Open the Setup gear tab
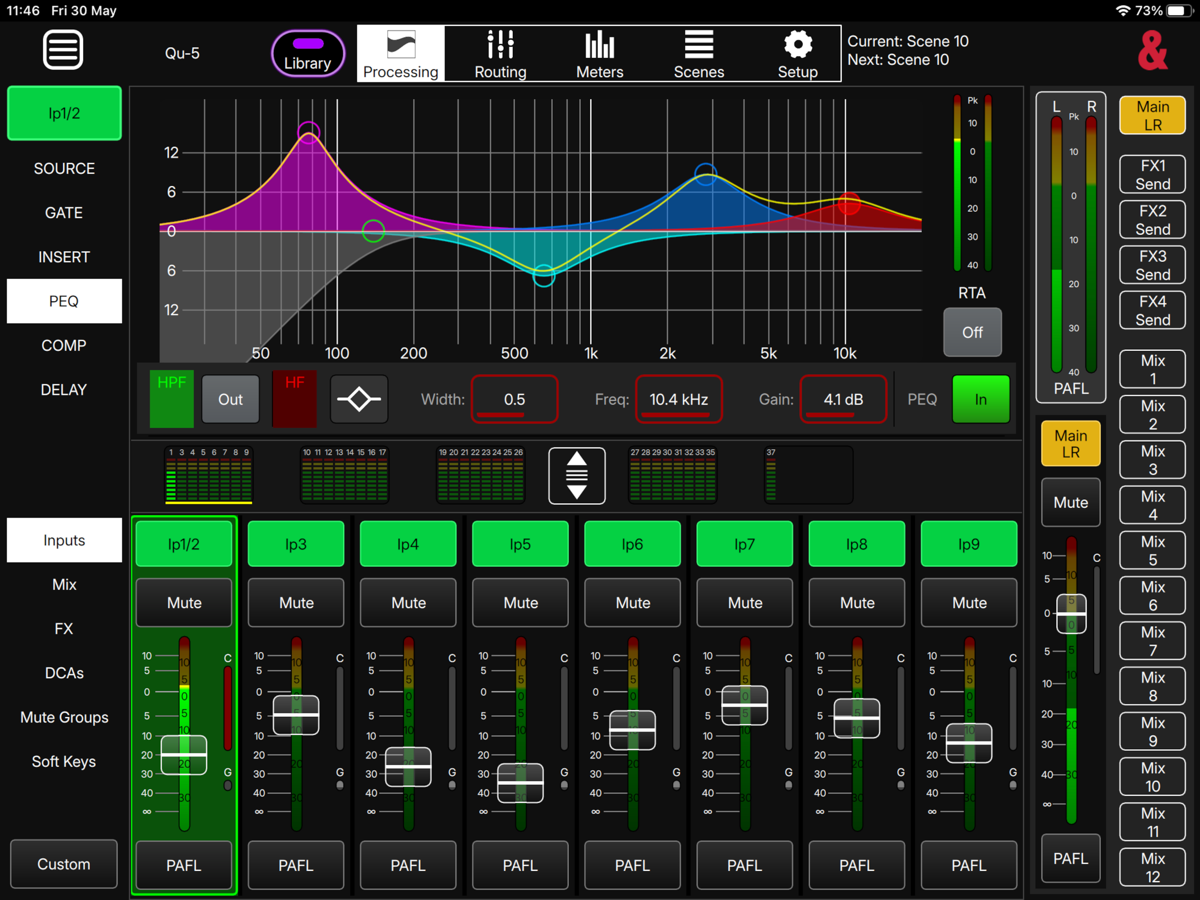Viewport: 1200px width, 900px height. tap(798, 54)
